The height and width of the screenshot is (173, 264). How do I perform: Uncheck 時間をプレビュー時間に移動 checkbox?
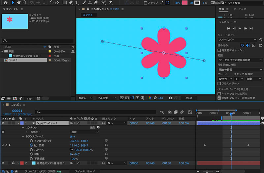point(219,98)
